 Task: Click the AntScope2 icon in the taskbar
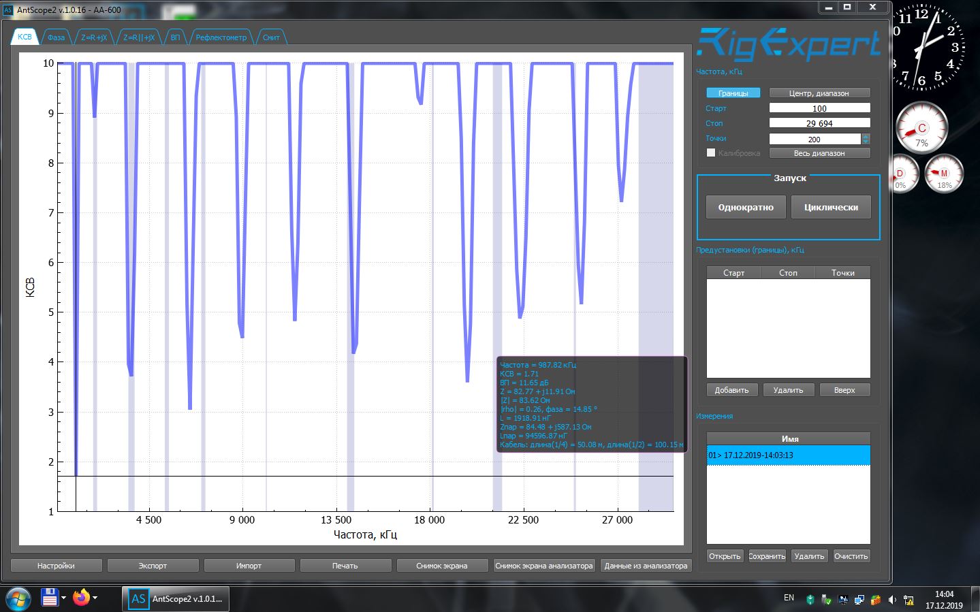pos(139,599)
